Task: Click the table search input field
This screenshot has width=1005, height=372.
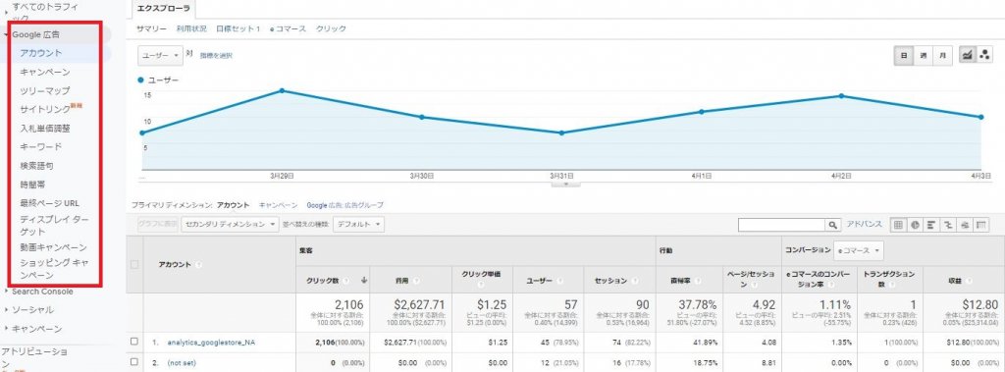Action: click(x=781, y=225)
